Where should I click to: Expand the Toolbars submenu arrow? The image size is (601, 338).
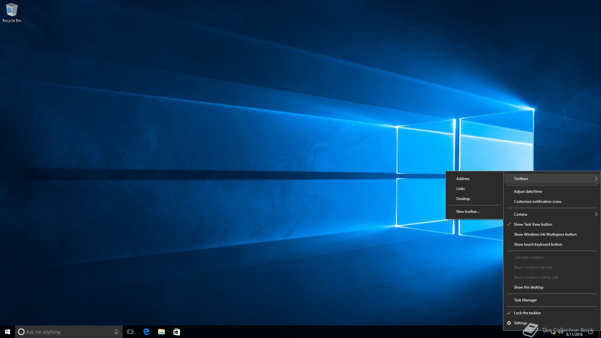point(596,179)
